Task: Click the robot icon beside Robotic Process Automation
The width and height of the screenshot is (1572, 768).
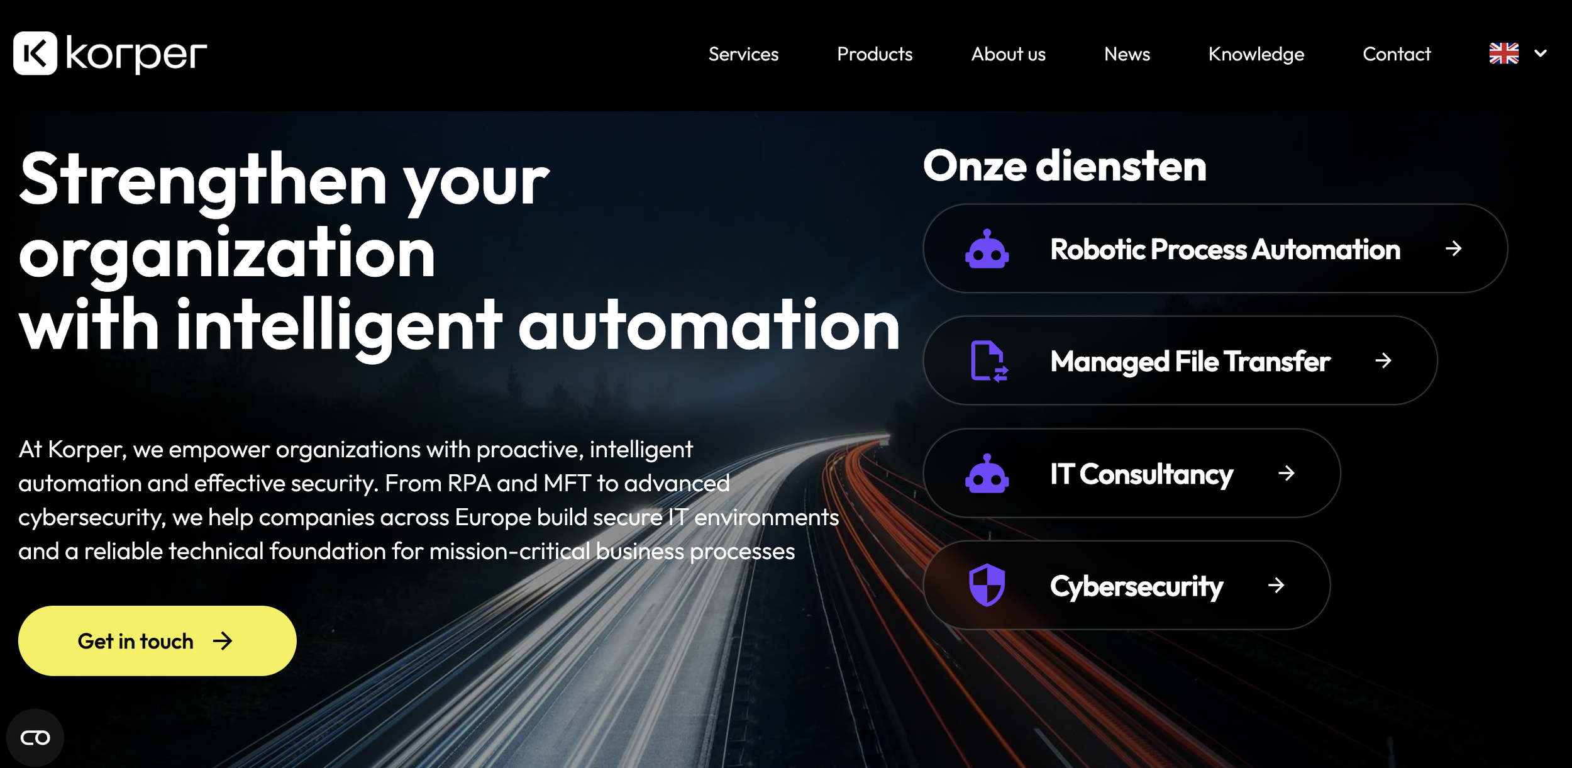Action: pyautogui.click(x=987, y=249)
